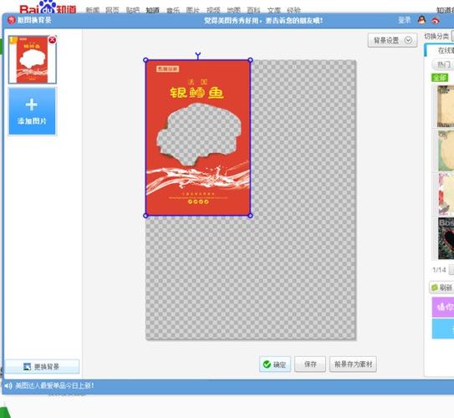Open the 知道 link in the Baidu navigation
The image size is (454, 418).
[x=153, y=10]
